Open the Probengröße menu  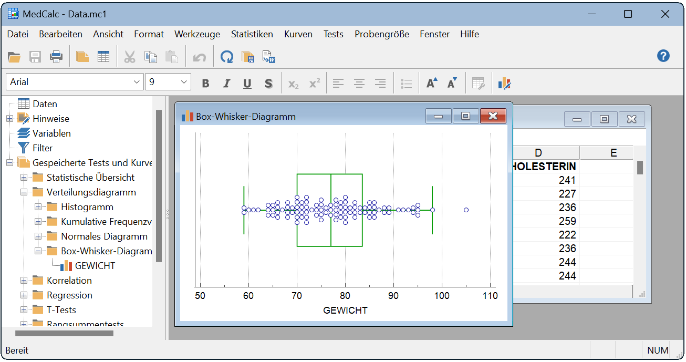382,34
